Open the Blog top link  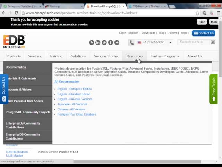coord(162,33)
